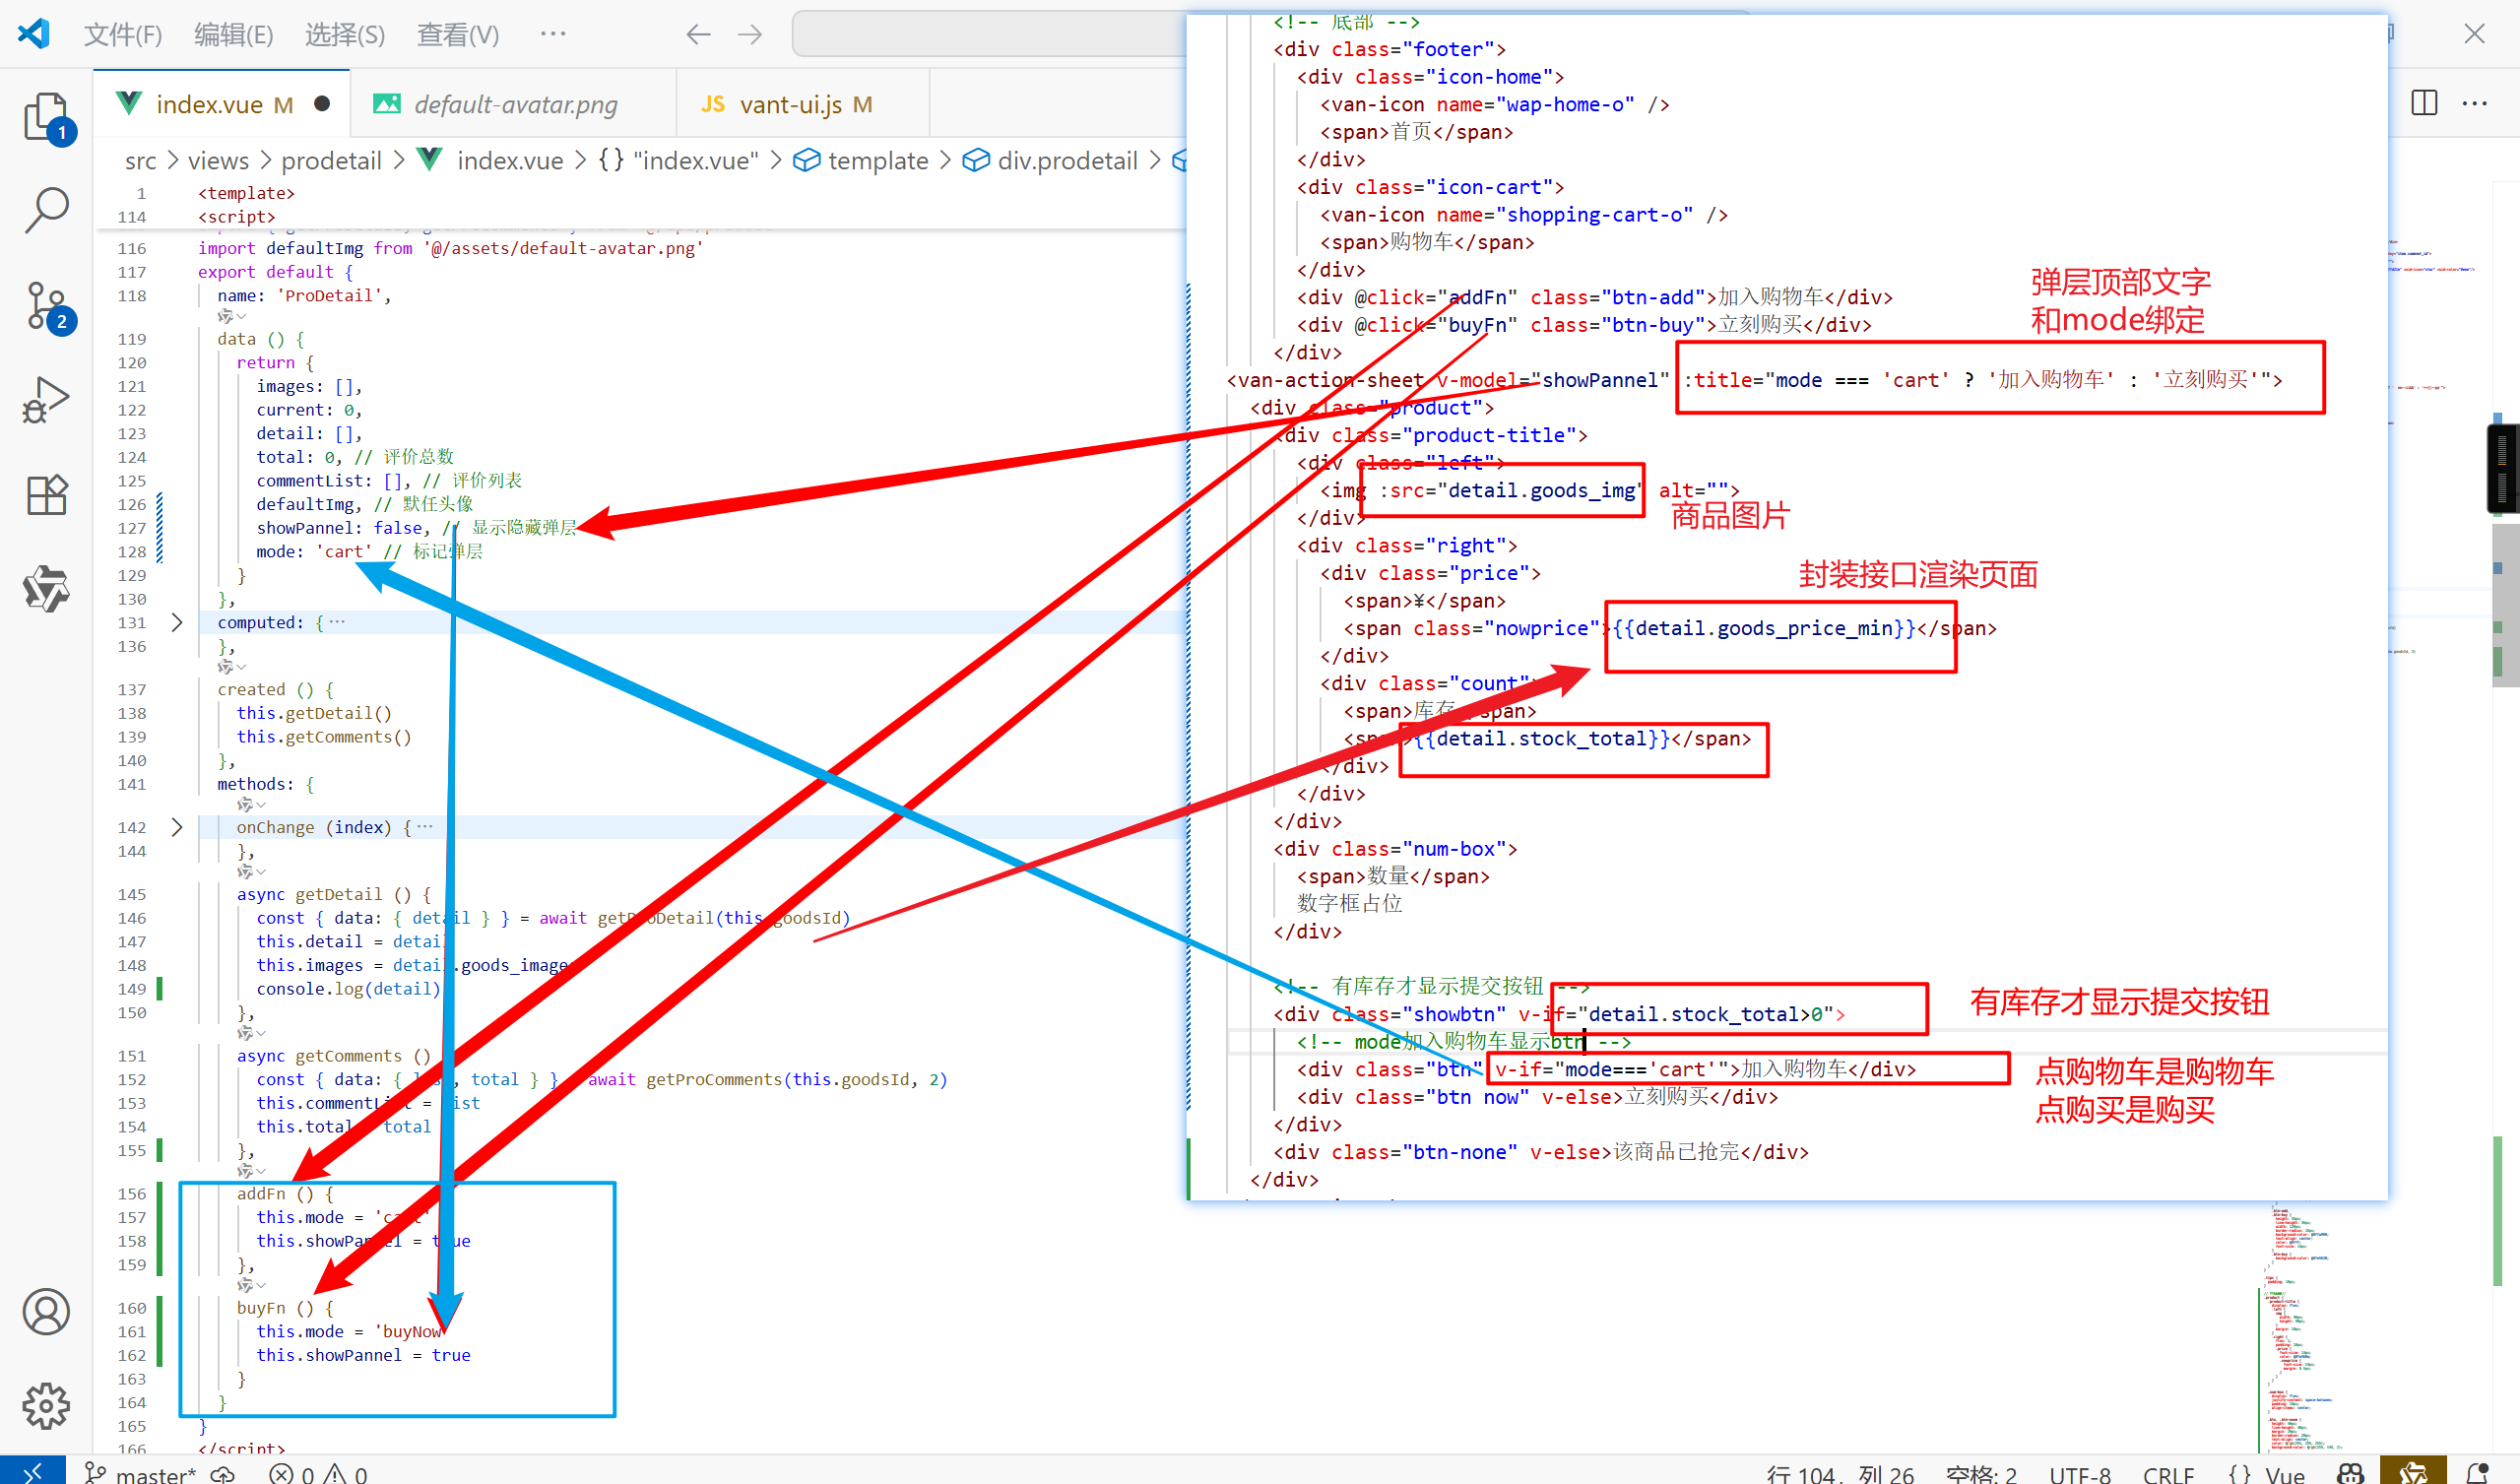The height and width of the screenshot is (1484, 2520).
Task: Open the Search view icon
Action: click(x=46, y=211)
